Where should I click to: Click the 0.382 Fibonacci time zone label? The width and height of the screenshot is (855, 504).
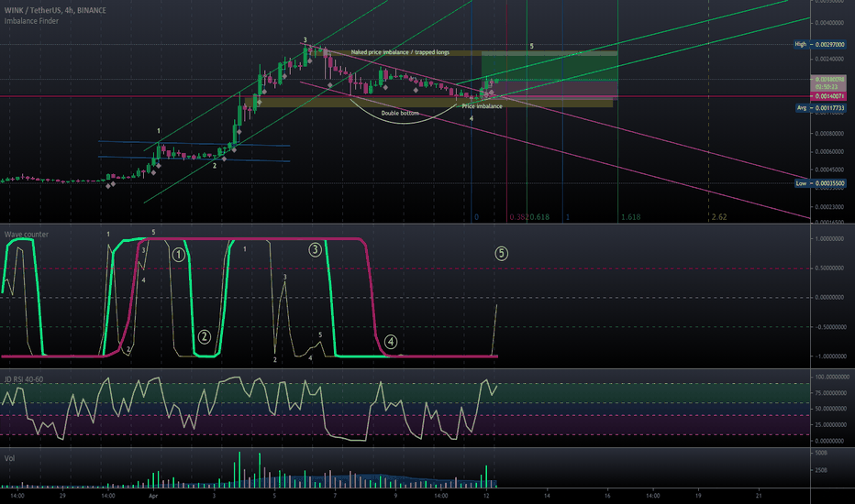pyautogui.click(x=518, y=217)
